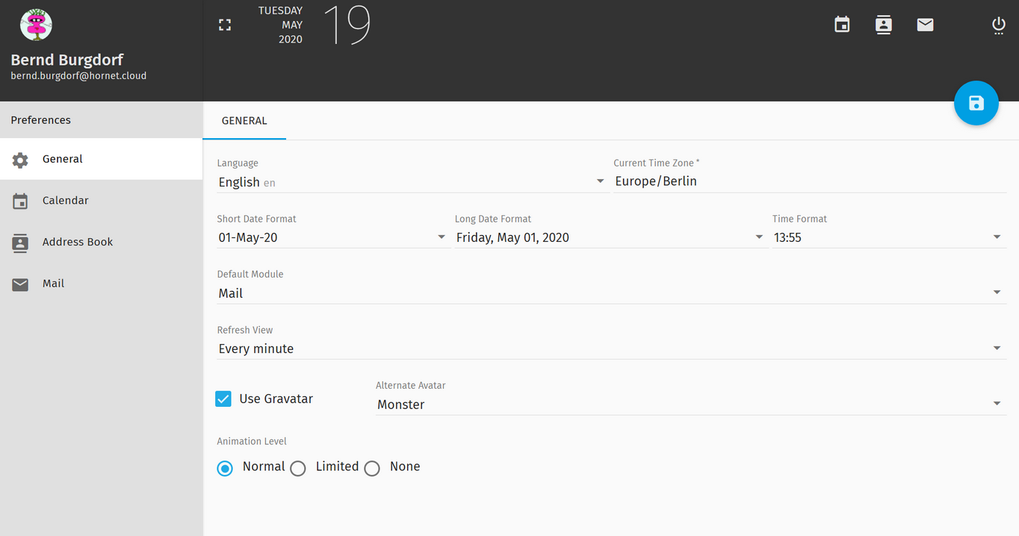
Task: Click Bernd Burgdorf's avatar image
Action: 35,25
